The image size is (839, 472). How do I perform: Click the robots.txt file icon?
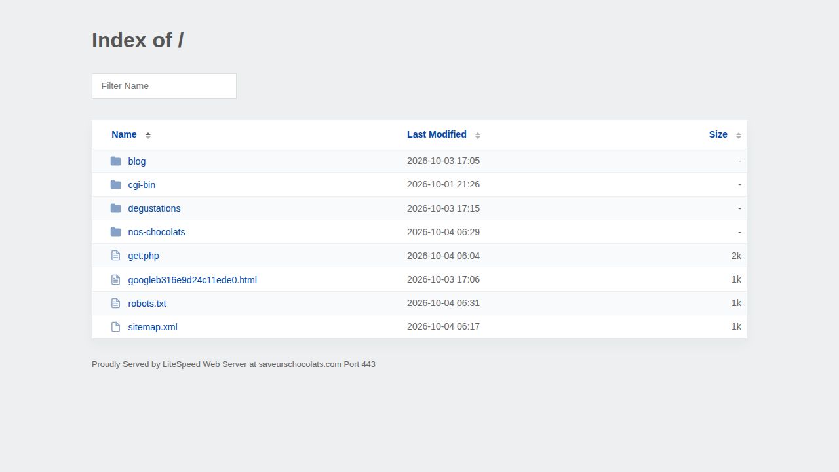(116, 303)
